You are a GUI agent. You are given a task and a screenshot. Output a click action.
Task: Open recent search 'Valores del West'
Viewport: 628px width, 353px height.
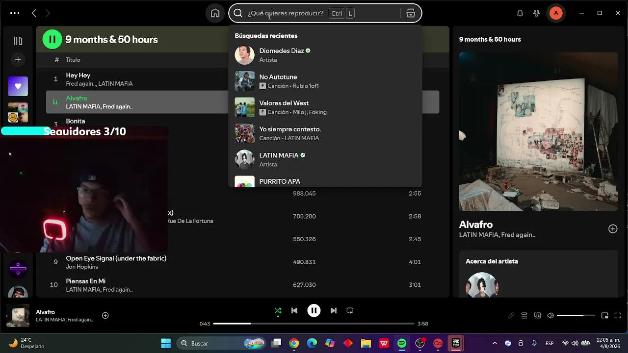(x=325, y=107)
